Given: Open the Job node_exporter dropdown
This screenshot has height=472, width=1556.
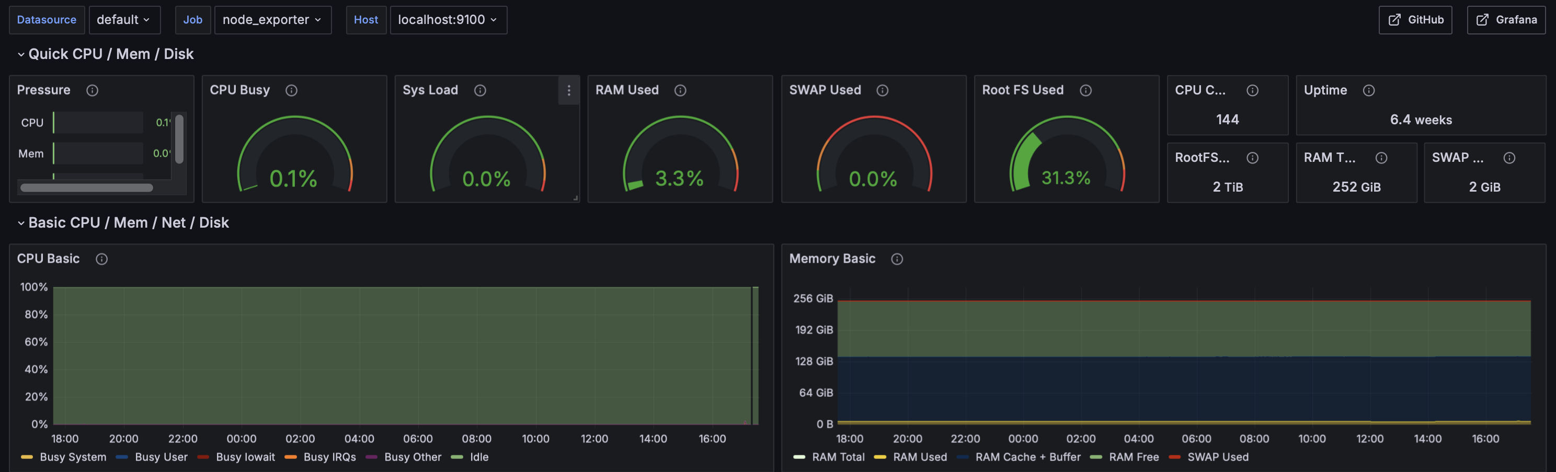Looking at the screenshot, I should (x=272, y=20).
